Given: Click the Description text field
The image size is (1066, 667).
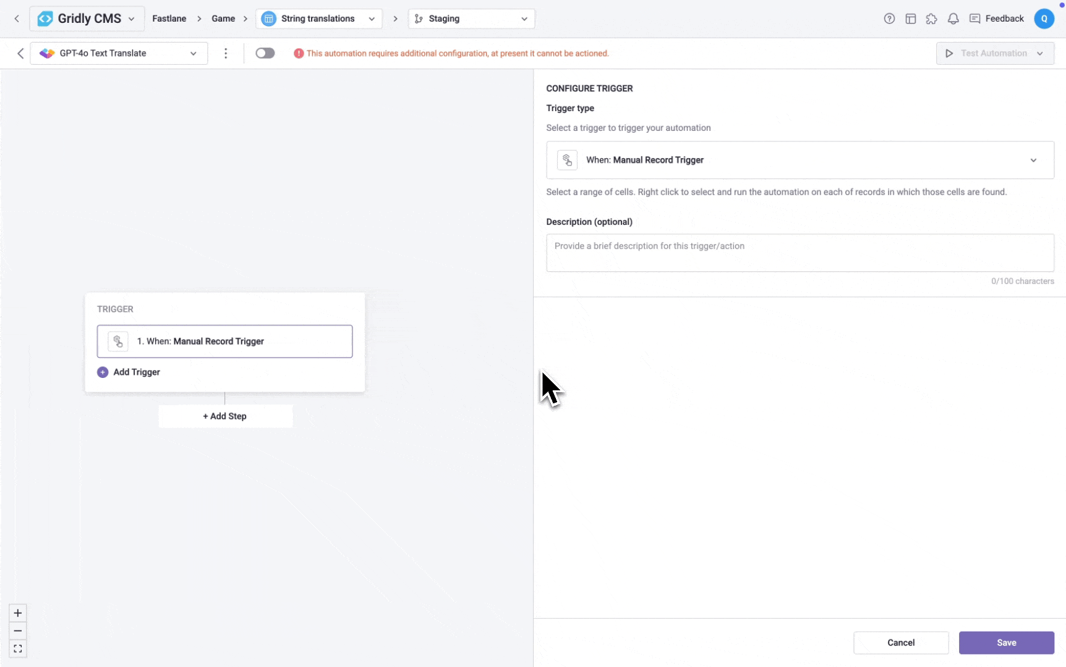Looking at the screenshot, I should (799, 253).
